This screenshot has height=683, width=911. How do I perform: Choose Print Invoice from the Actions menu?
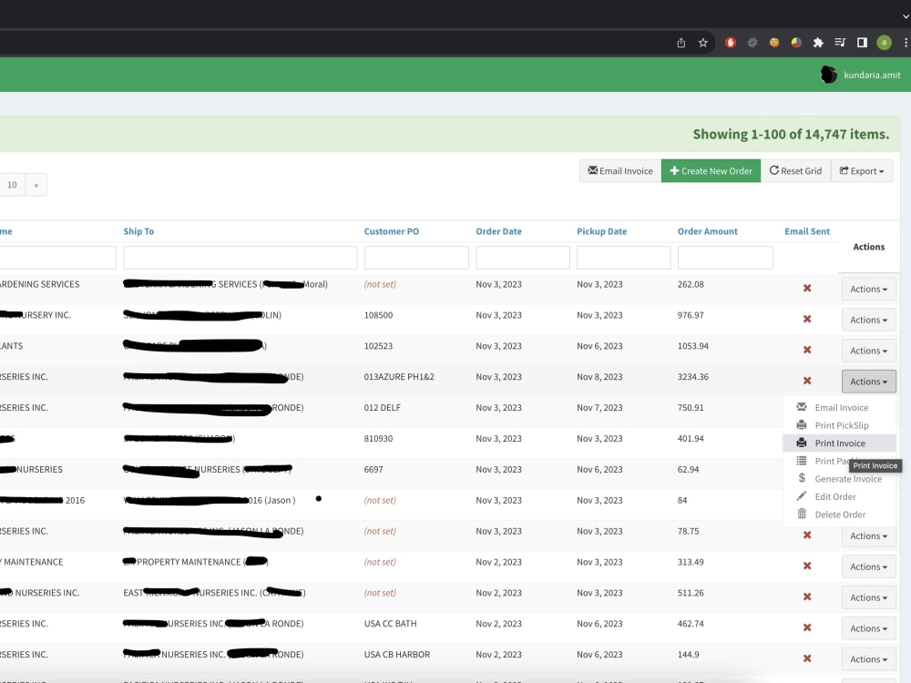coord(840,443)
